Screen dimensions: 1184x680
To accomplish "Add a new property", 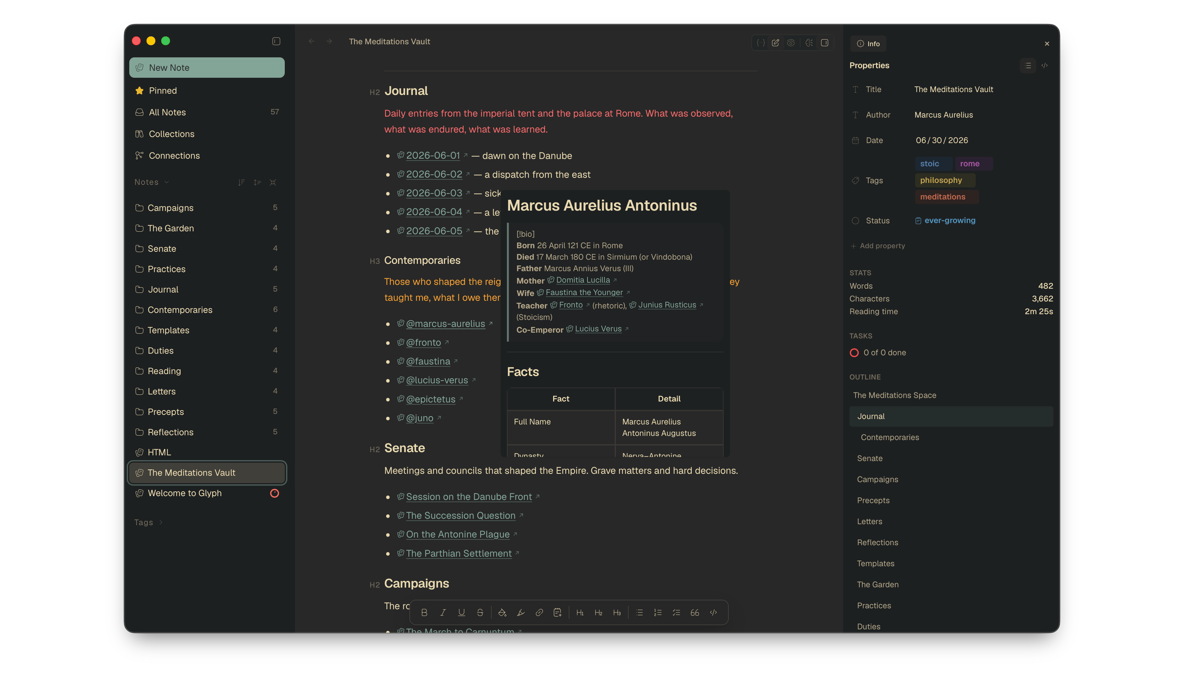I will coord(878,246).
